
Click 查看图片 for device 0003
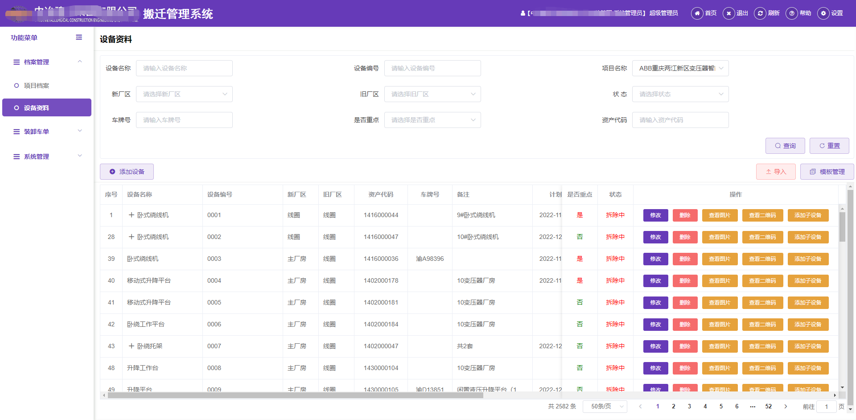coord(720,259)
